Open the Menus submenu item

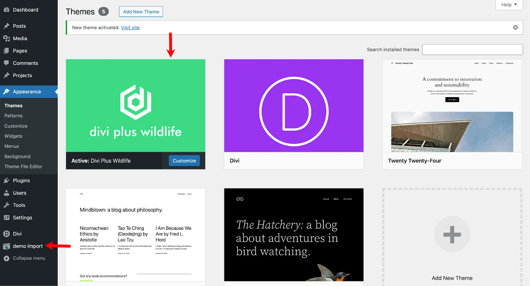[12, 146]
